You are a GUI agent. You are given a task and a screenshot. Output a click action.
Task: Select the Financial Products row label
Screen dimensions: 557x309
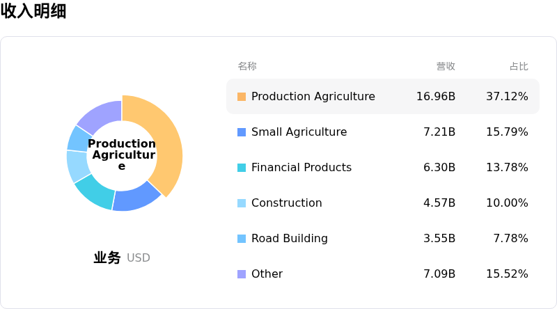click(301, 168)
